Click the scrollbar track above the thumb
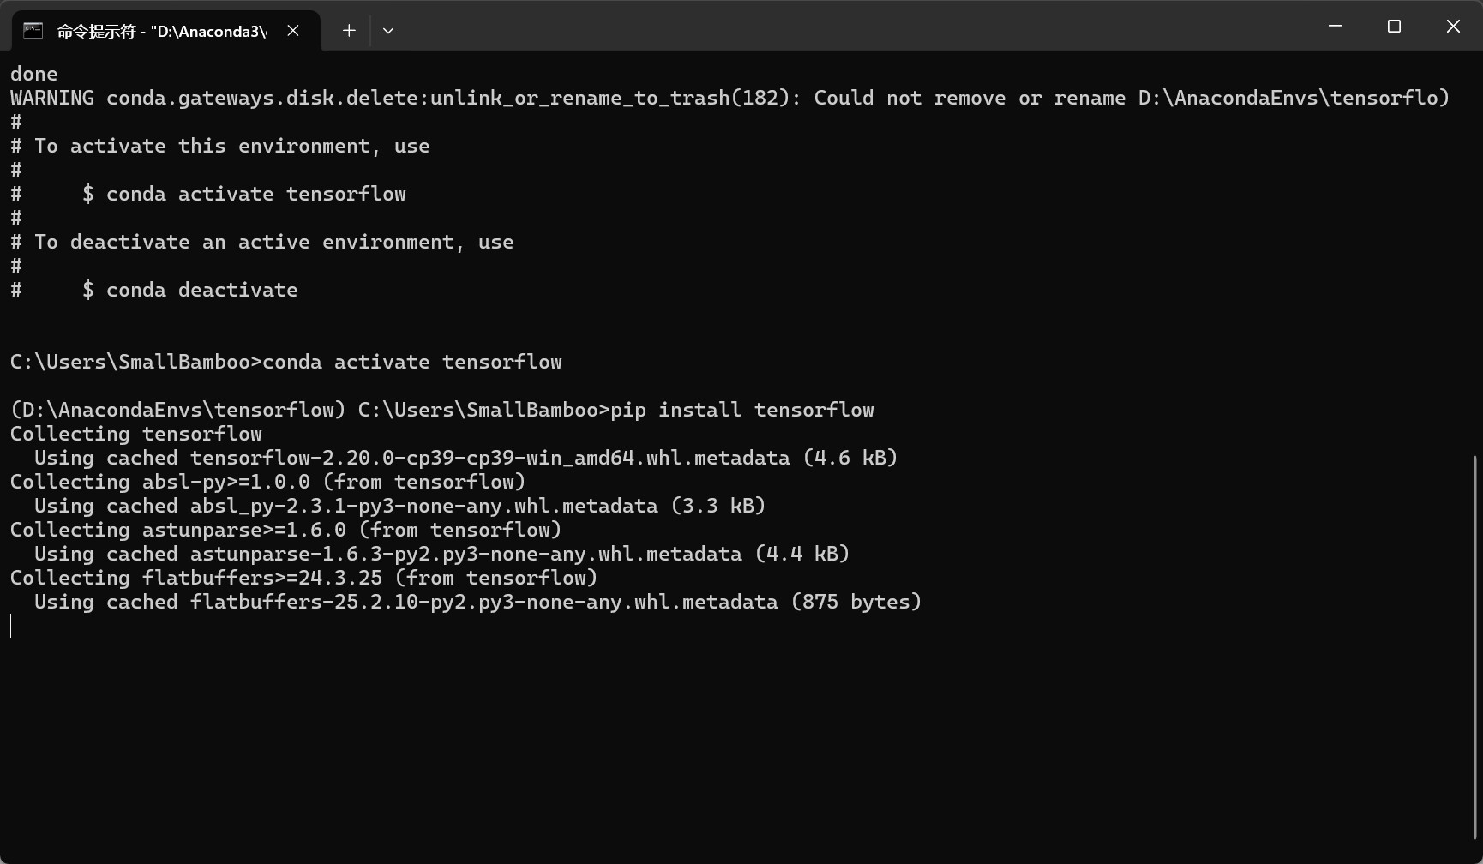The height and width of the screenshot is (864, 1483). tap(1475, 257)
